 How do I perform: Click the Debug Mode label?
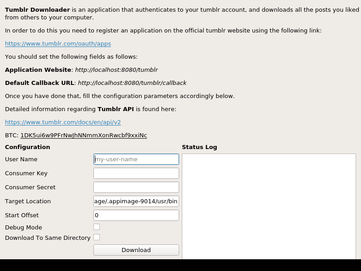23,228
